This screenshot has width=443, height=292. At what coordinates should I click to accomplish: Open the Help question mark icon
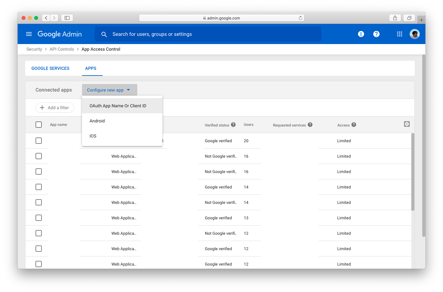click(376, 34)
